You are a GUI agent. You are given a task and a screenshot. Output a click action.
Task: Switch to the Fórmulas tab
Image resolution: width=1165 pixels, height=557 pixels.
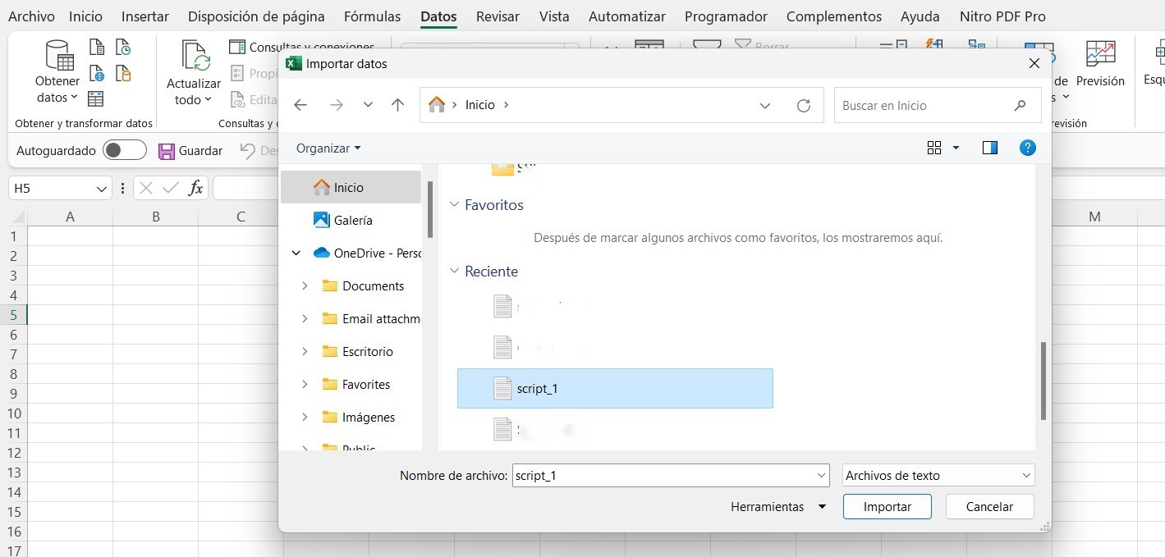pos(373,16)
